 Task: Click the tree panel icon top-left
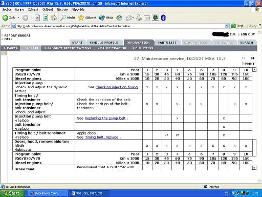click(5, 53)
